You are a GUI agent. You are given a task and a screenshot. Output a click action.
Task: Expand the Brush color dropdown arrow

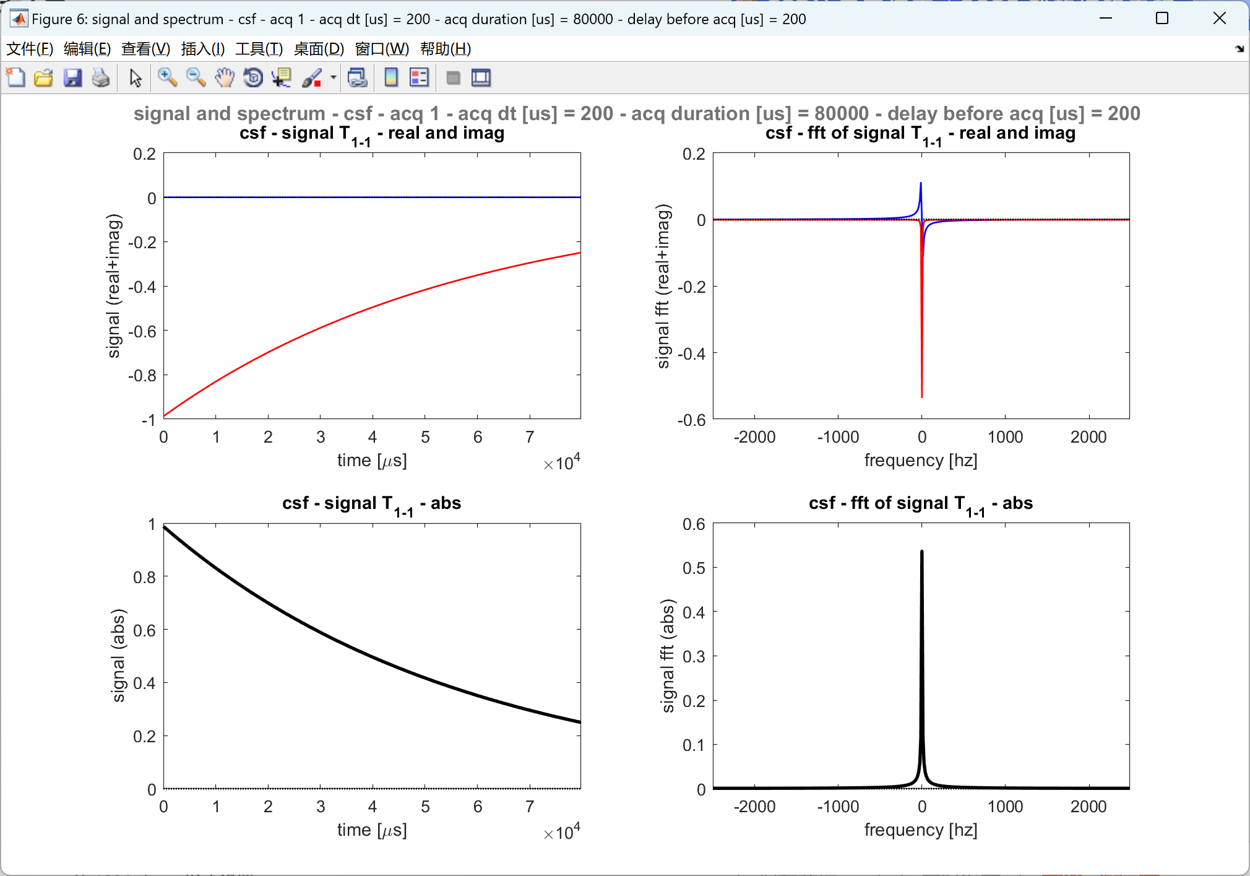point(334,78)
